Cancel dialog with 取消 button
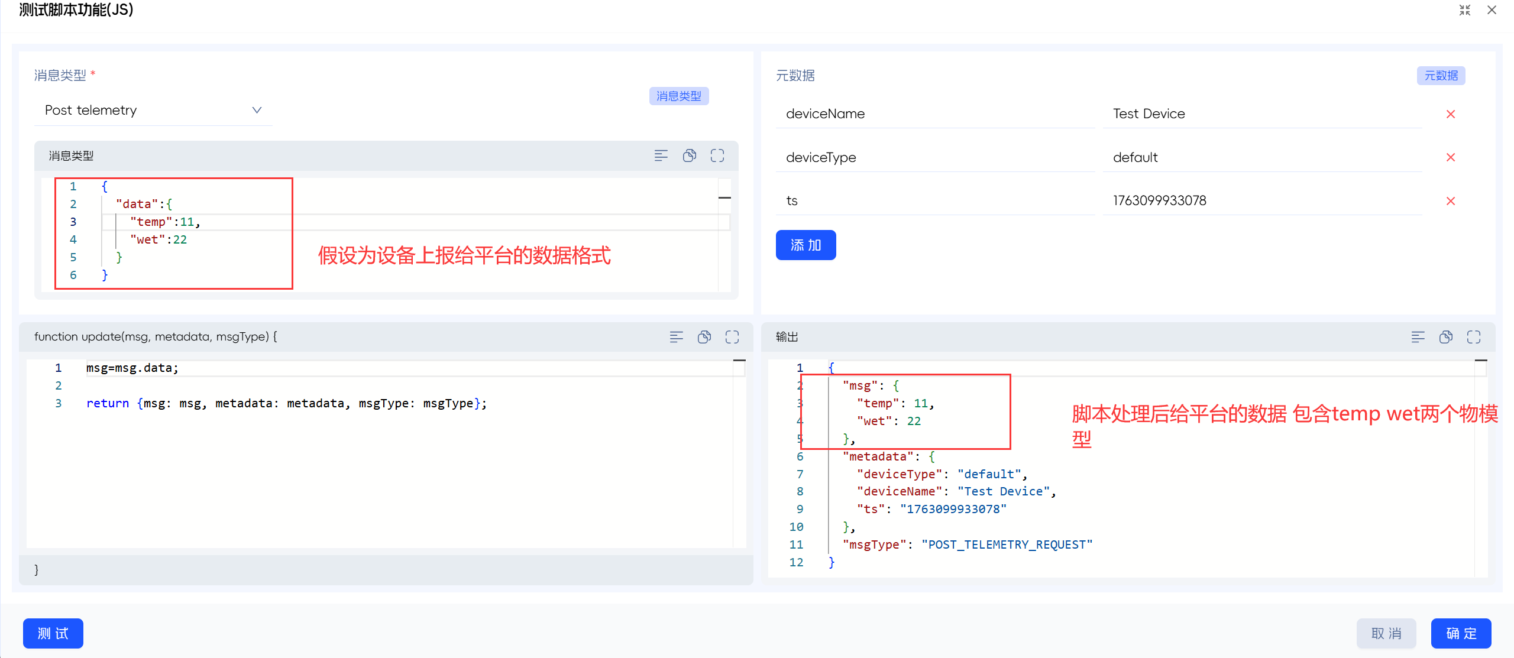This screenshot has width=1514, height=658. click(x=1386, y=633)
